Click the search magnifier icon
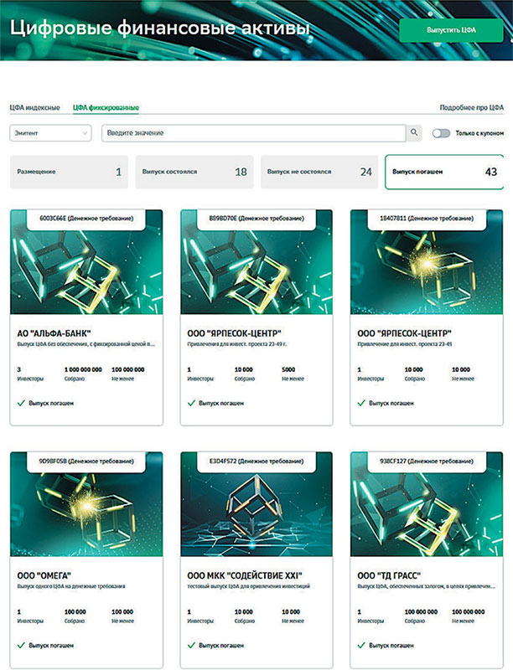Image resolution: width=513 pixels, height=670 pixels. coord(413,133)
